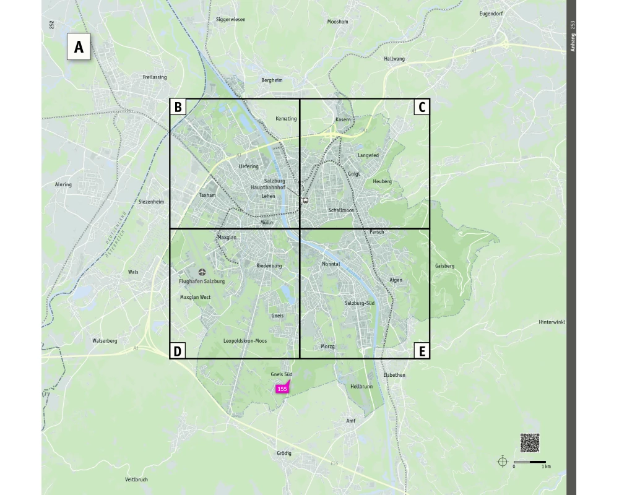
Task: Open map section D
Action: (x=178, y=351)
